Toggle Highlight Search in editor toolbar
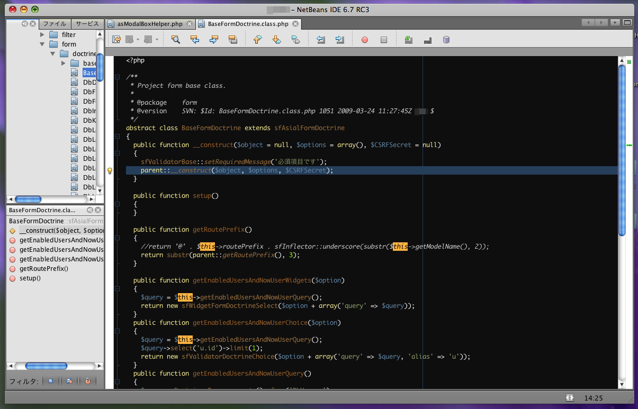 pyautogui.click(x=232, y=40)
